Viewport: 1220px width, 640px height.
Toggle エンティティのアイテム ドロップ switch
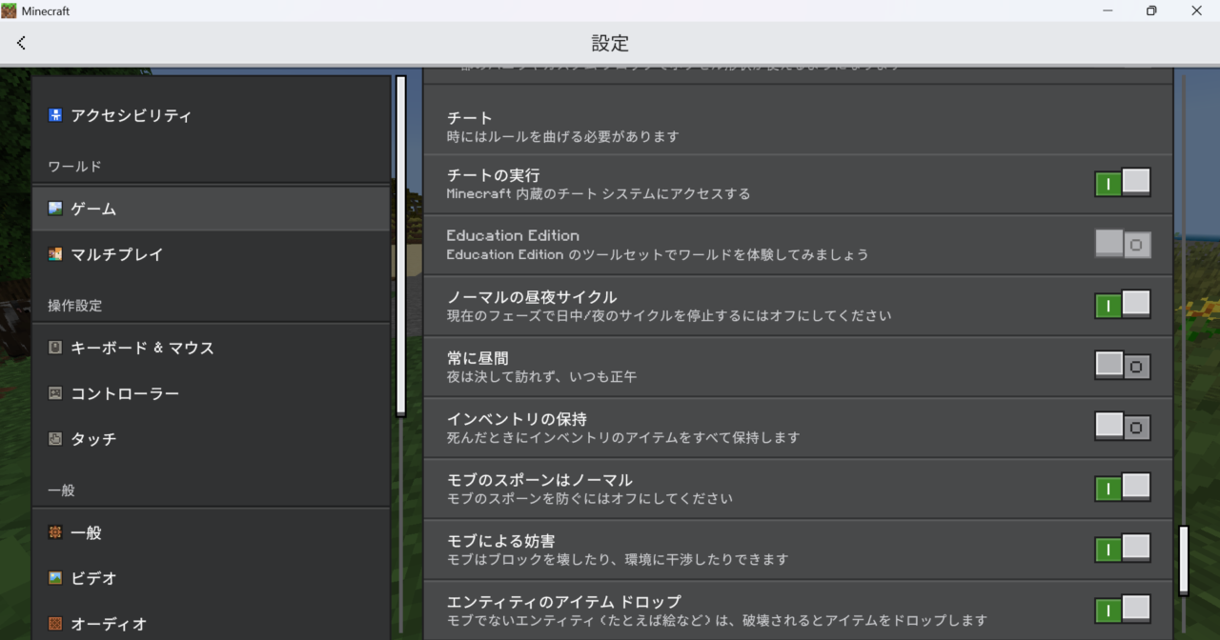1123,610
